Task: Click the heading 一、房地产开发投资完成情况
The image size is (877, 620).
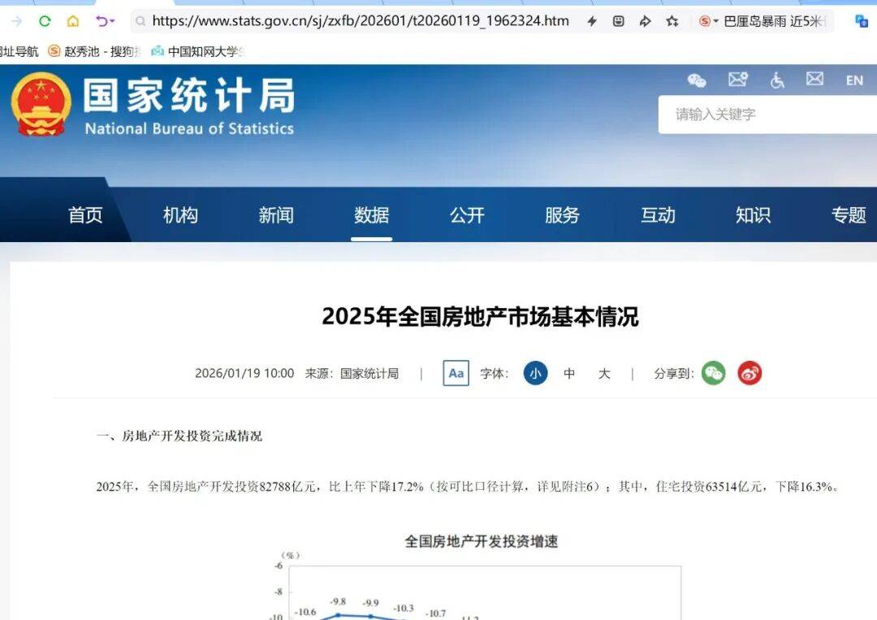Action: pos(179,436)
